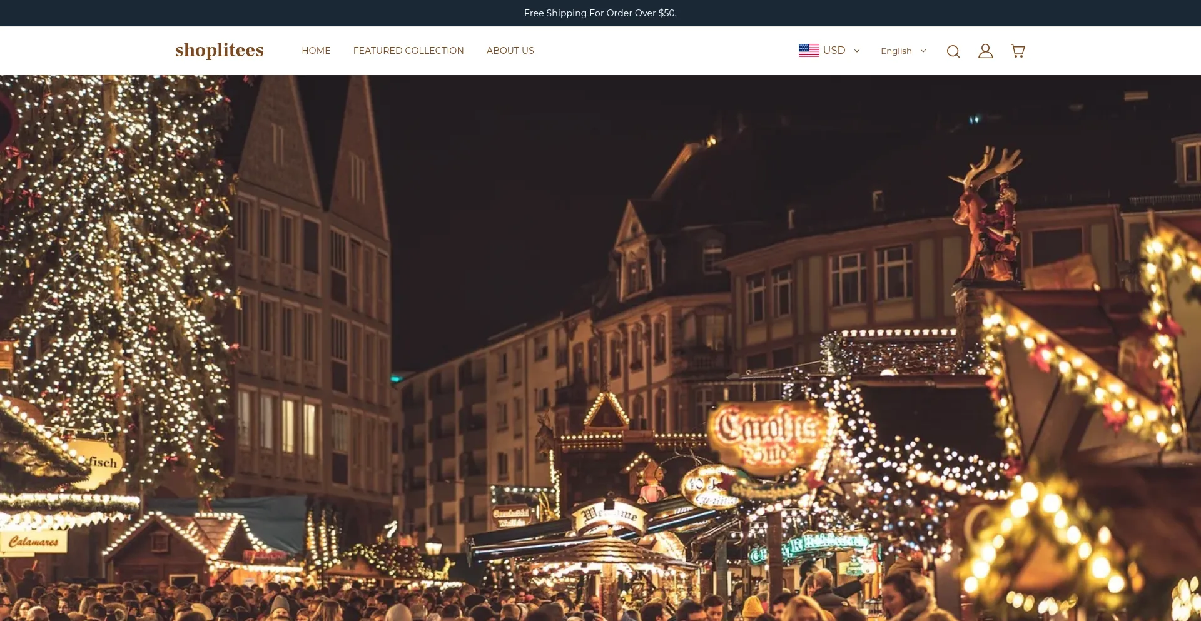Open the FEATURED COLLECTION menu item

(x=408, y=51)
